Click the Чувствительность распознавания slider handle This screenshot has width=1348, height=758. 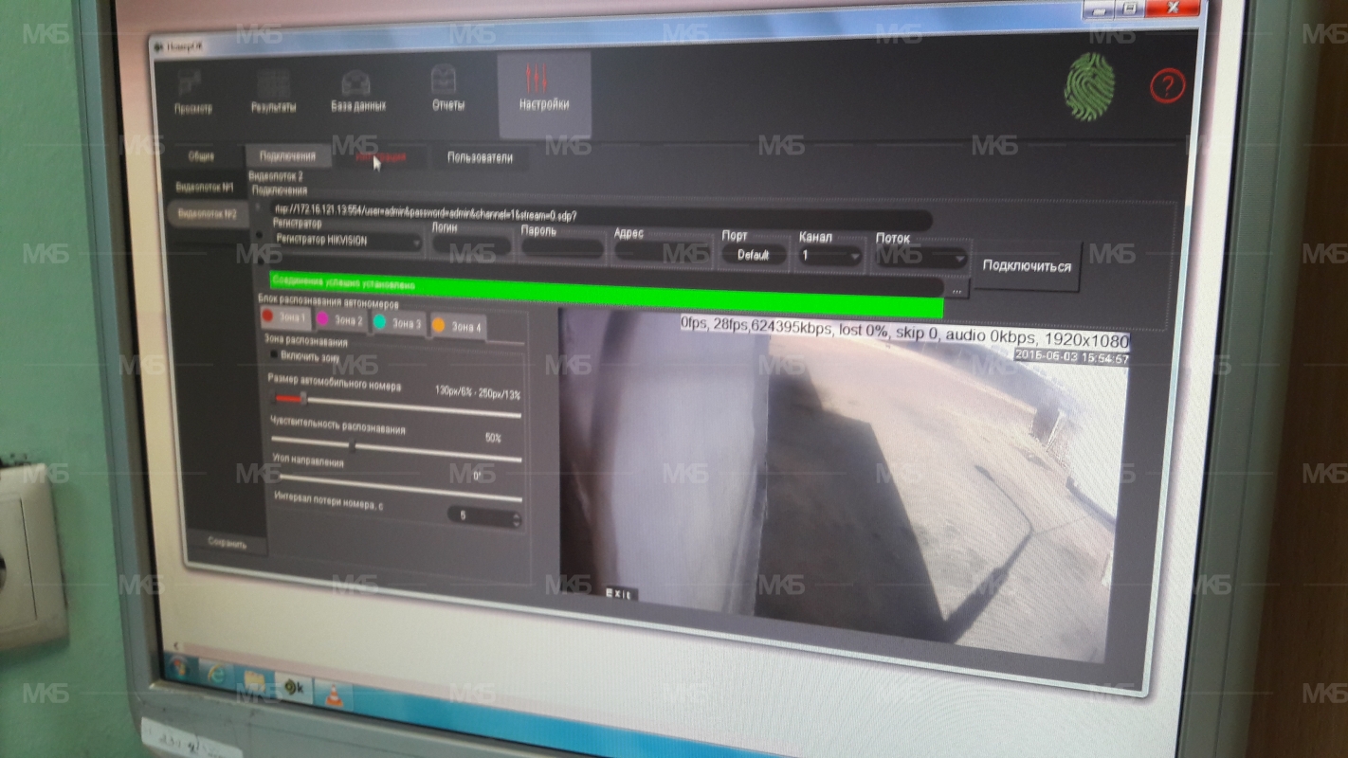pyautogui.click(x=353, y=445)
